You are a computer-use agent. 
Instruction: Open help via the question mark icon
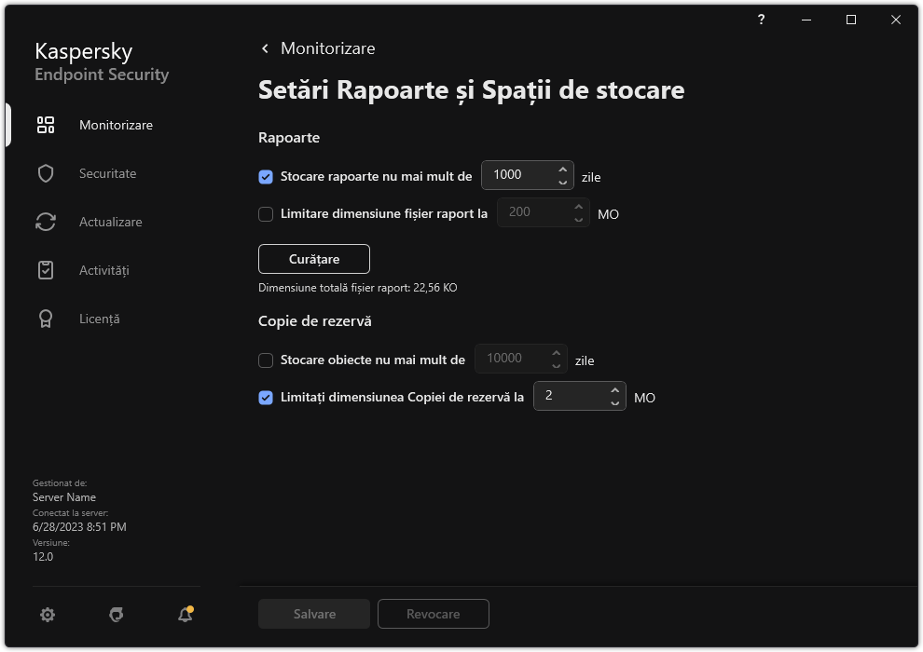(x=762, y=20)
